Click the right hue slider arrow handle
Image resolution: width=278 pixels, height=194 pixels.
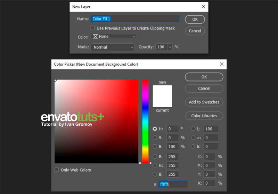(150, 163)
